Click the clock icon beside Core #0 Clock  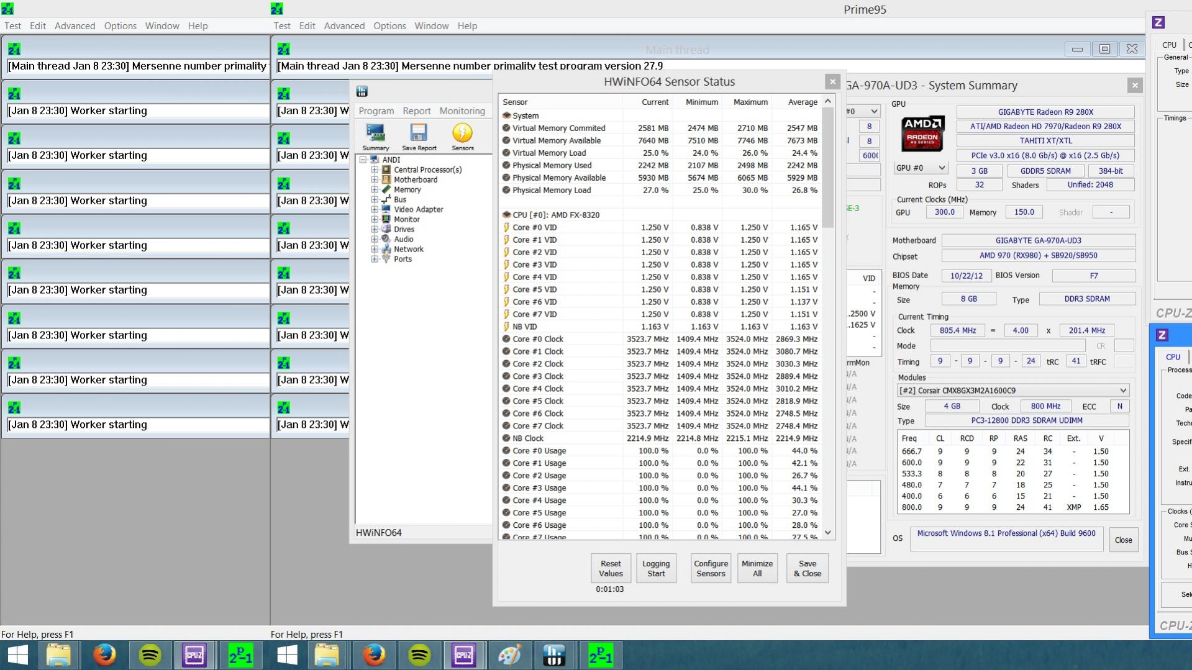pyautogui.click(x=506, y=339)
